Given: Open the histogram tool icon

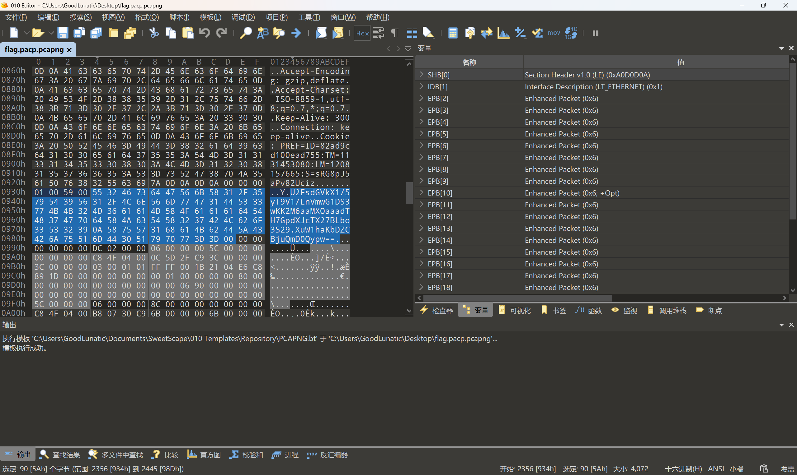Looking at the screenshot, I should 503,33.
